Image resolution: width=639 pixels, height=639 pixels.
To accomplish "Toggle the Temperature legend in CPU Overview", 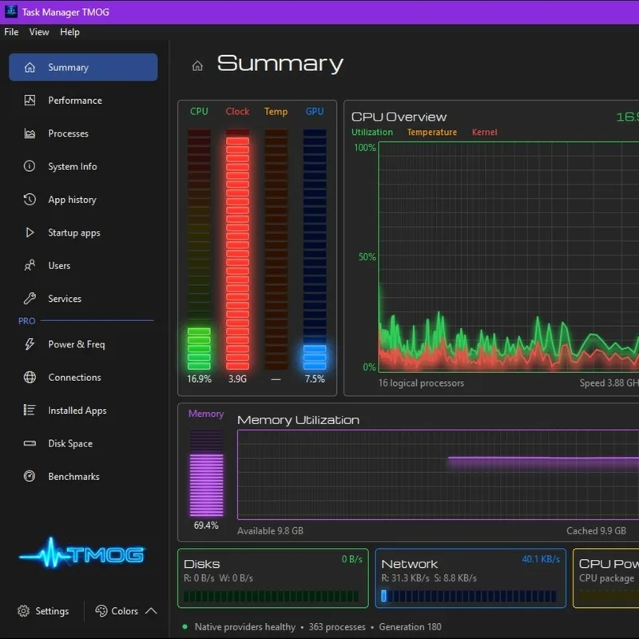I will point(432,132).
